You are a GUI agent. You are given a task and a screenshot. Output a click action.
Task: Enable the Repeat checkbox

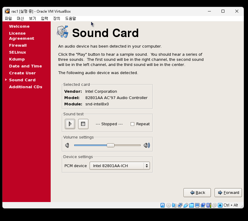coord(132,124)
